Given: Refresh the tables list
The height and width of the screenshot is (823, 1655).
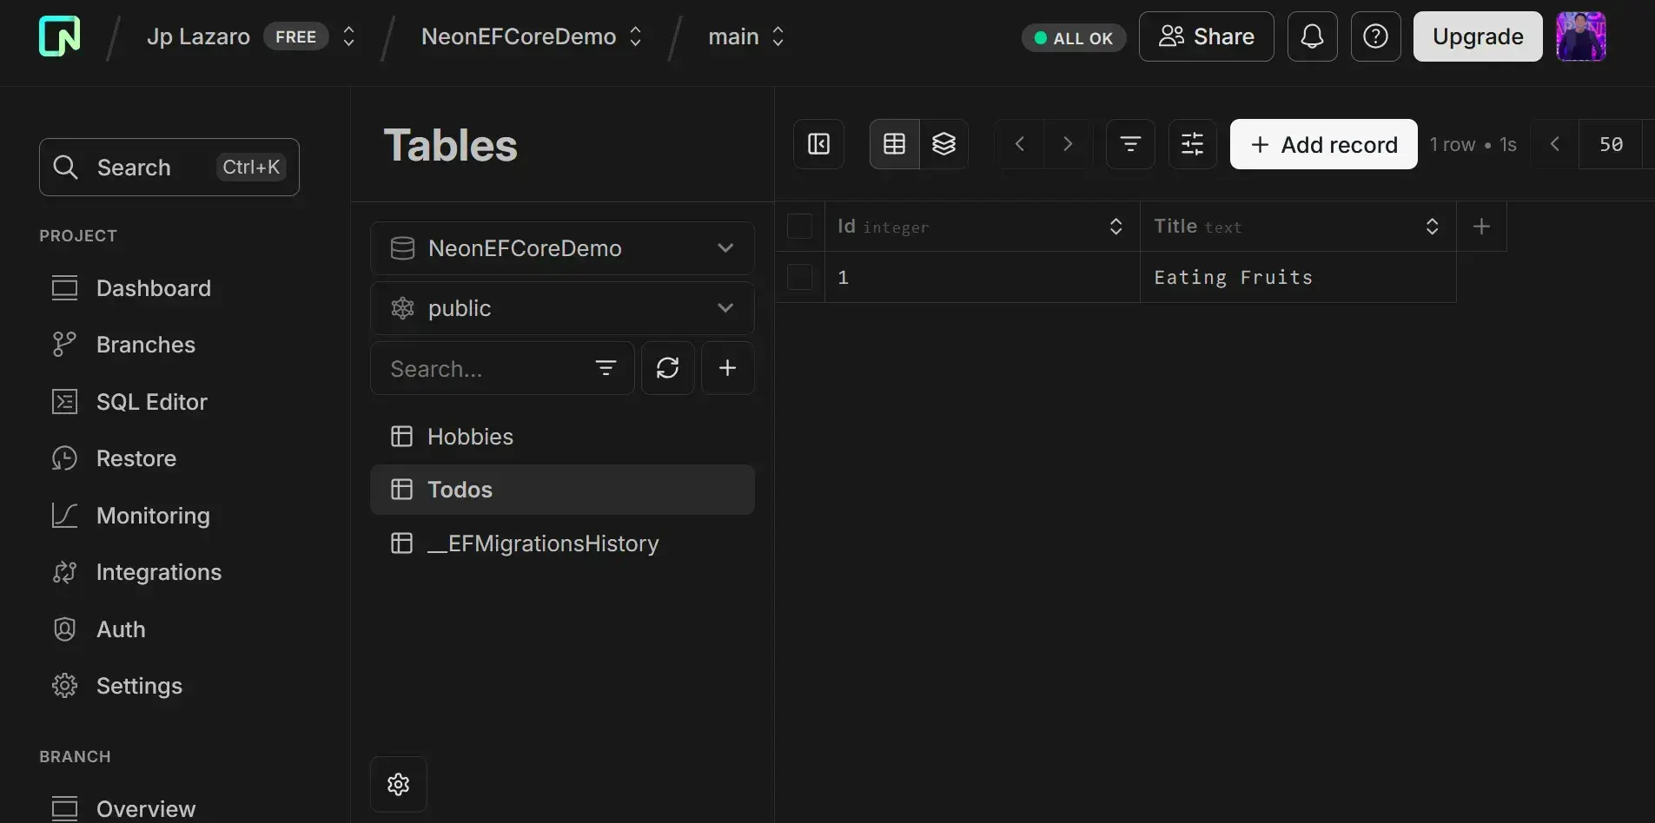Looking at the screenshot, I should pyautogui.click(x=667, y=368).
